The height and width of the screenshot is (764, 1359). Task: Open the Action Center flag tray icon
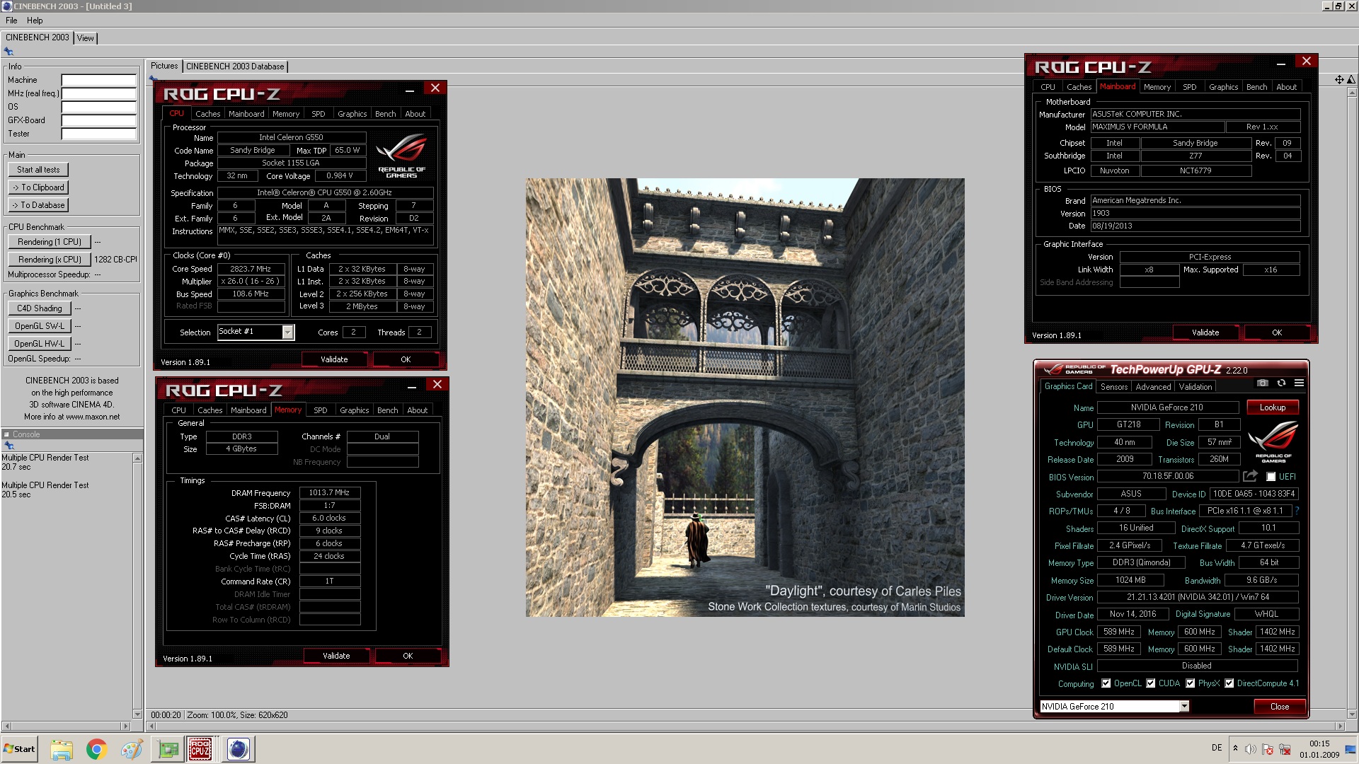(1268, 749)
